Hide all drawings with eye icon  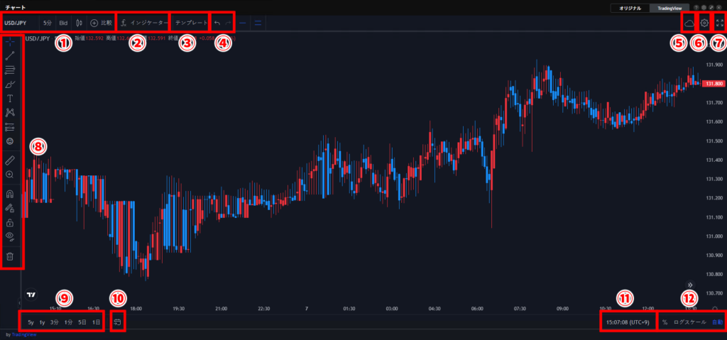tap(11, 237)
